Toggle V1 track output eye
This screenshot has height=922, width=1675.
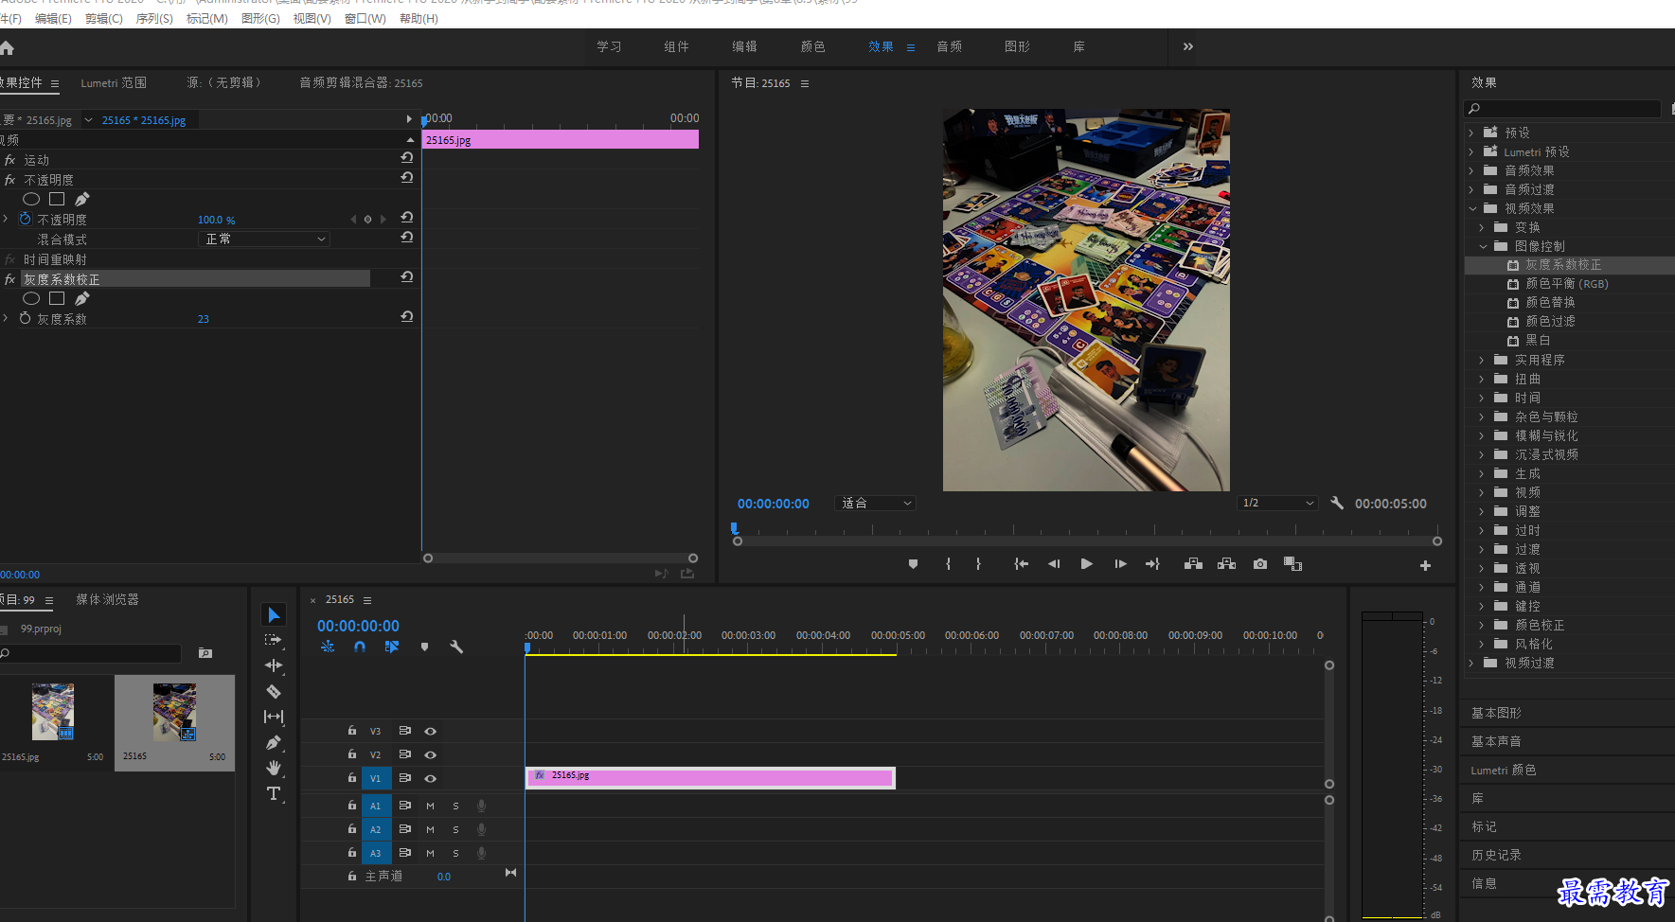click(x=430, y=778)
